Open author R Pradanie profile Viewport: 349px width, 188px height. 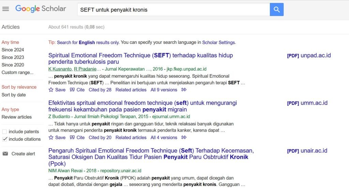(x=85, y=69)
